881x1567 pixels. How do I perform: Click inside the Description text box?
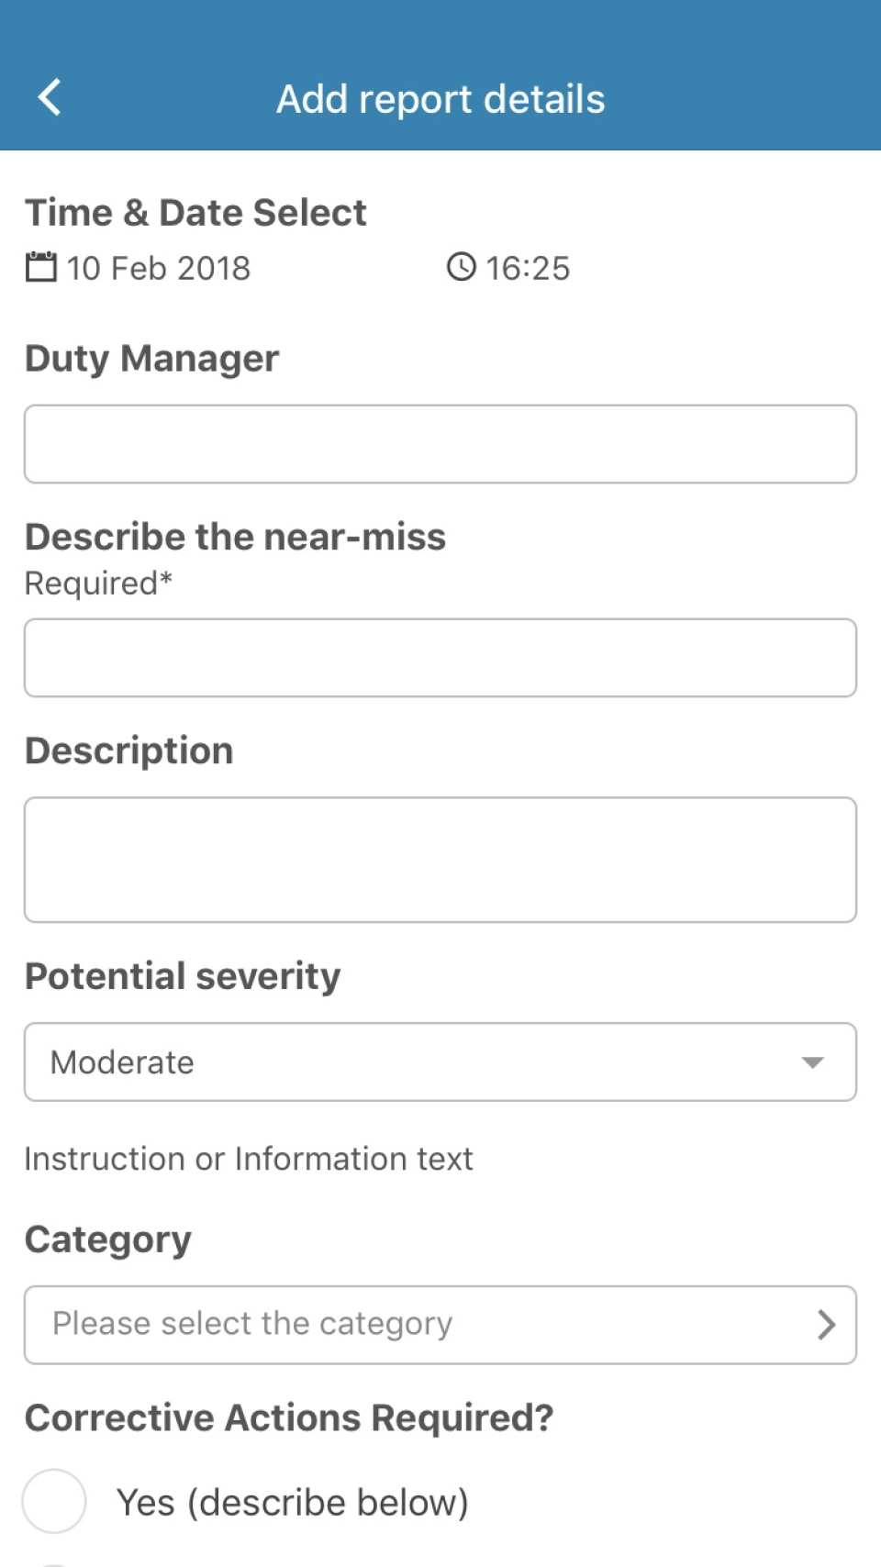coord(440,859)
